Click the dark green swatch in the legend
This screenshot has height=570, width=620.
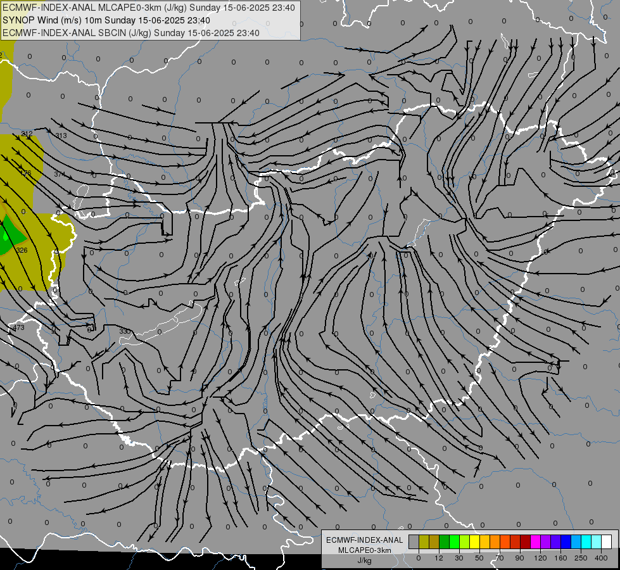(x=445, y=541)
